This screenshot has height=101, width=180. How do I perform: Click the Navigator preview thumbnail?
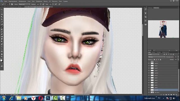click(163, 29)
